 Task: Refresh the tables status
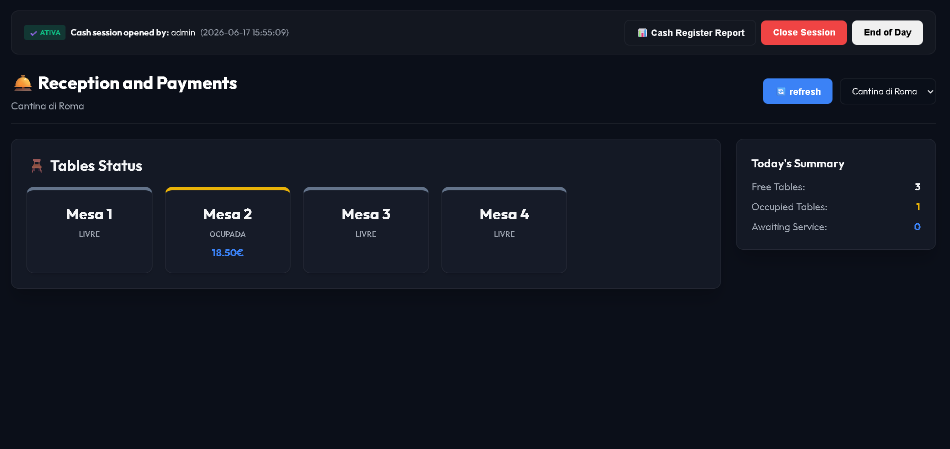click(797, 91)
